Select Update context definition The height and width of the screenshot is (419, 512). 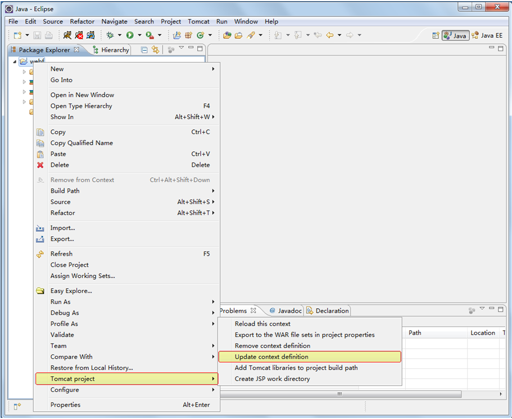(310, 357)
